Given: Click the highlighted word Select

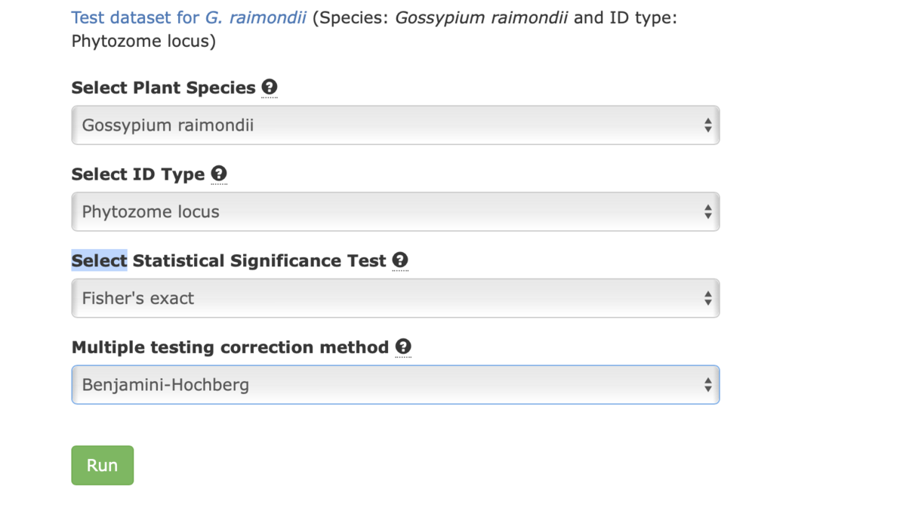Looking at the screenshot, I should 100,260.
